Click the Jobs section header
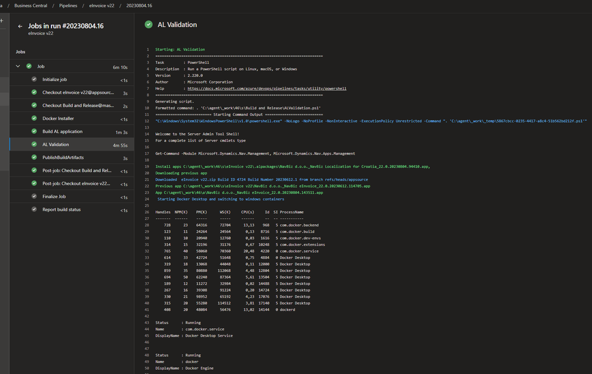Viewport: 592px width, 374px height. (x=21, y=52)
